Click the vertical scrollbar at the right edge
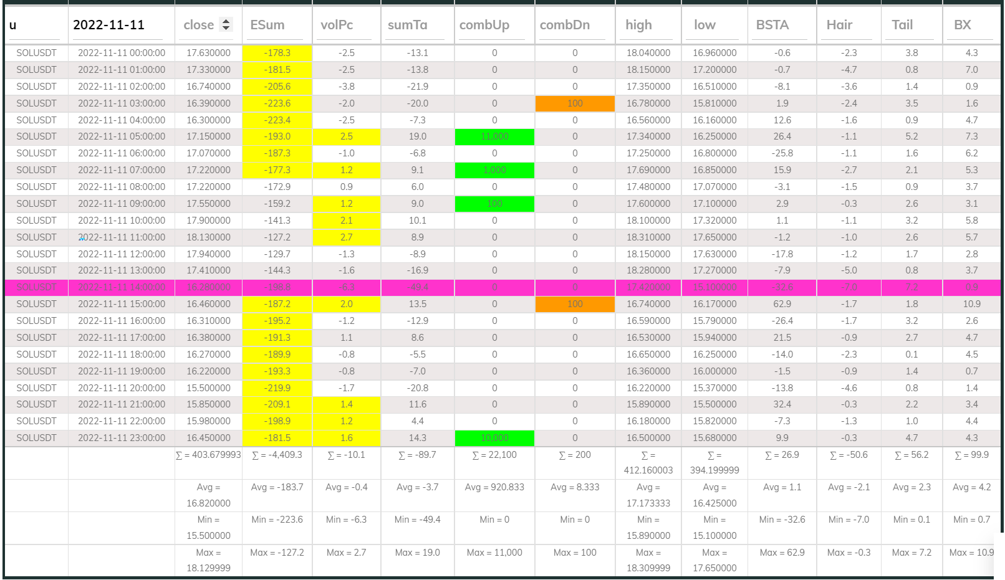Viewport: 1005px width, 580px height. (1001, 249)
